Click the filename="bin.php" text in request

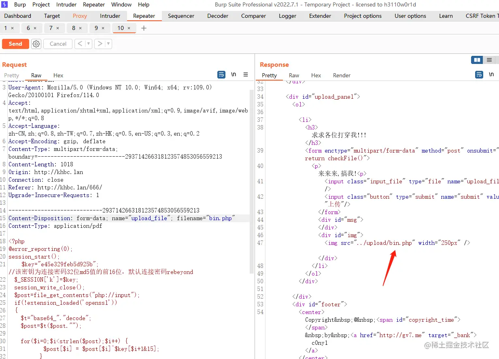click(x=206, y=218)
